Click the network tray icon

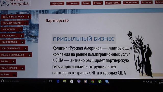coord(151,82)
